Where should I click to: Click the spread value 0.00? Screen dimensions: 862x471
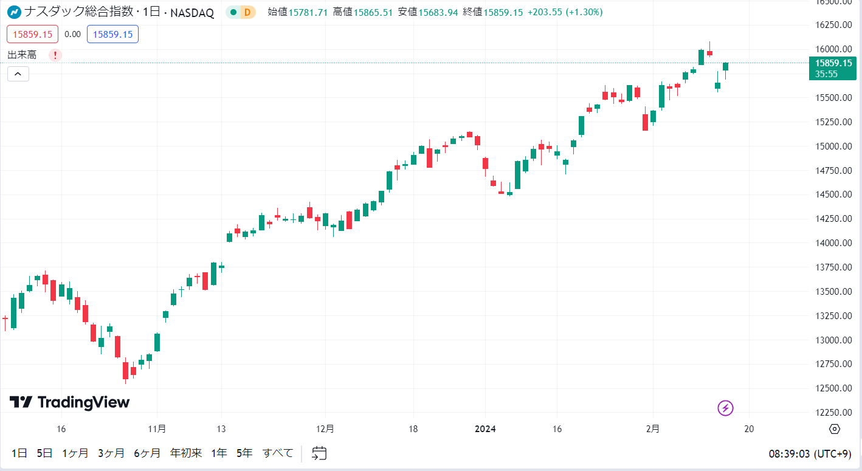coord(72,34)
